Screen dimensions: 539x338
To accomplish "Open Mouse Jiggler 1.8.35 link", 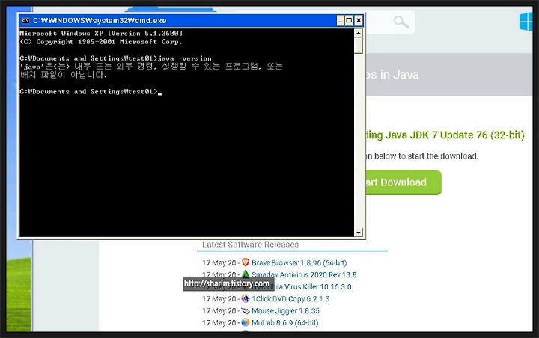I will (x=285, y=311).
